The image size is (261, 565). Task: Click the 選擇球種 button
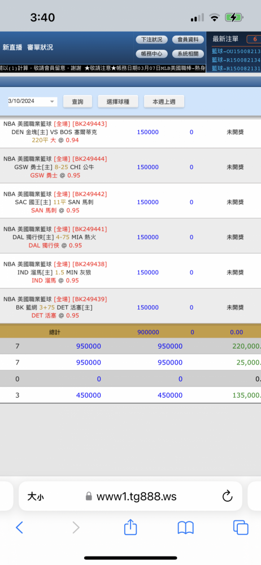pyautogui.click(x=118, y=102)
